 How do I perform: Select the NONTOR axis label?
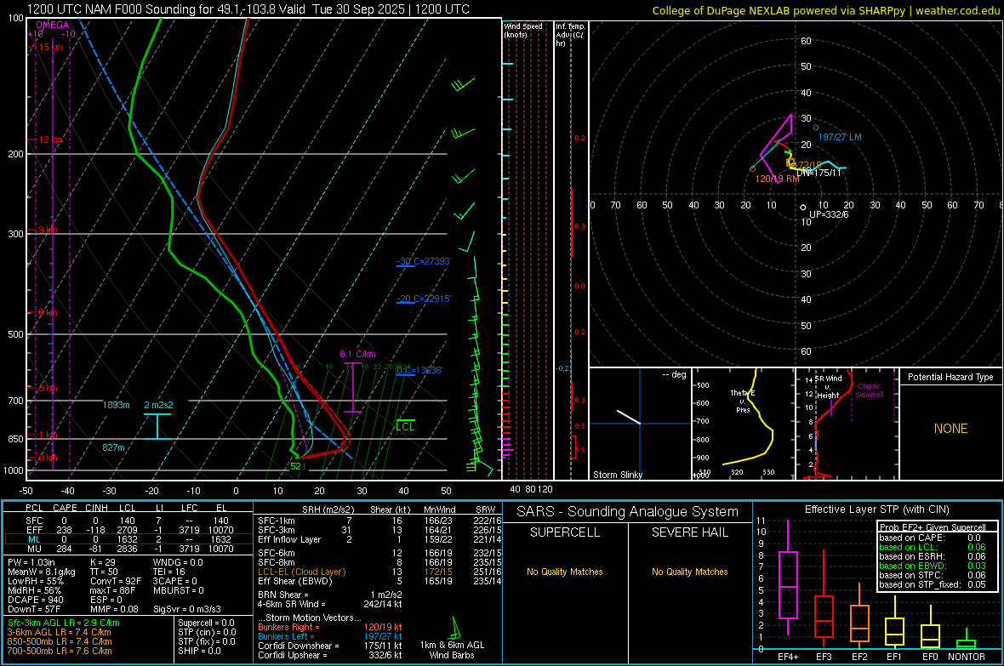tap(967, 657)
